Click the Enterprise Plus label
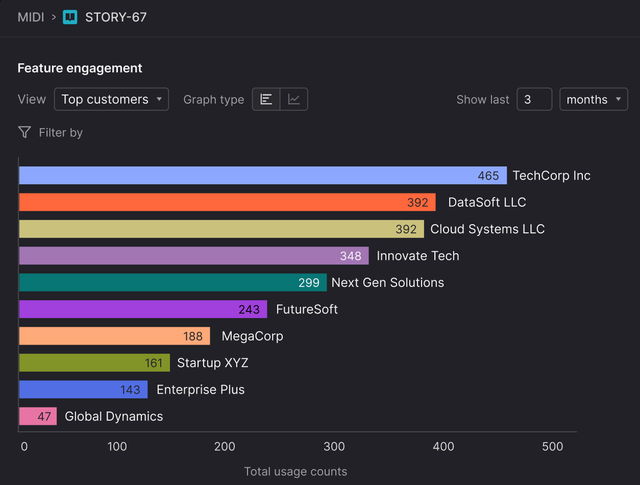The height and width of the screenshot is (485, 640). coord(201,390)
